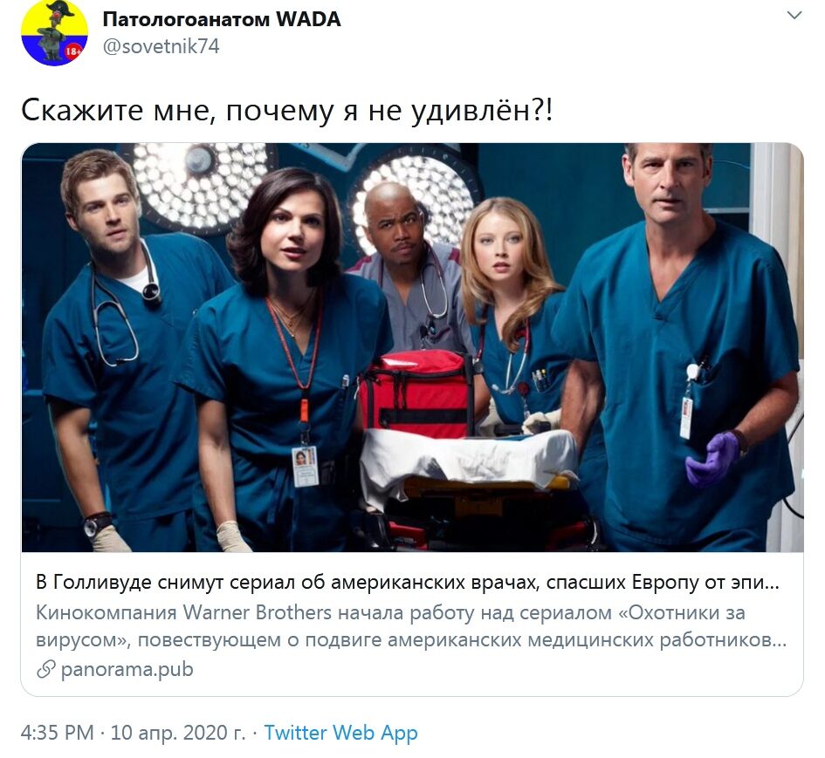The width and height of the screenshot is (825, 758).
Task: Open the Twitter Web App source link
Action: pos(341,732)
